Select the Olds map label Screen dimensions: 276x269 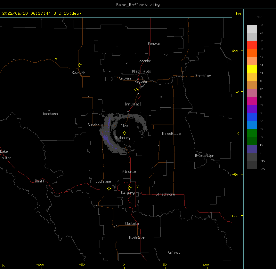[x=124, y=126]
